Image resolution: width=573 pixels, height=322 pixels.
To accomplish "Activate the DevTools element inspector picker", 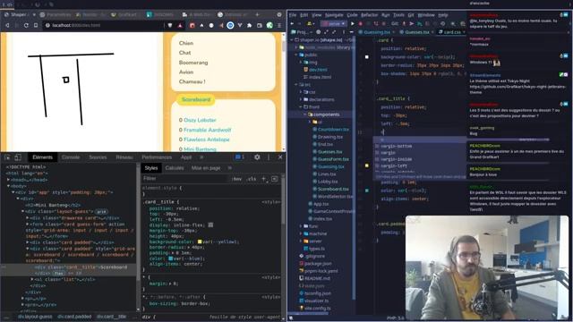I will (x=7, y=157).
